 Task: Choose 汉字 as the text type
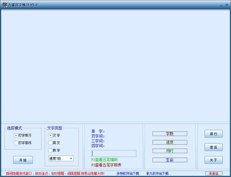click(x=50, y=135)
